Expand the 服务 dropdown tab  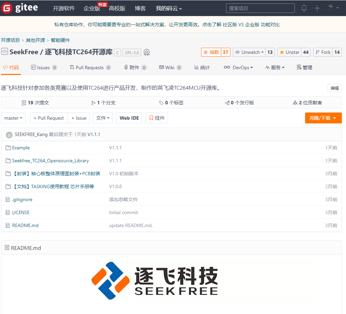275,68
